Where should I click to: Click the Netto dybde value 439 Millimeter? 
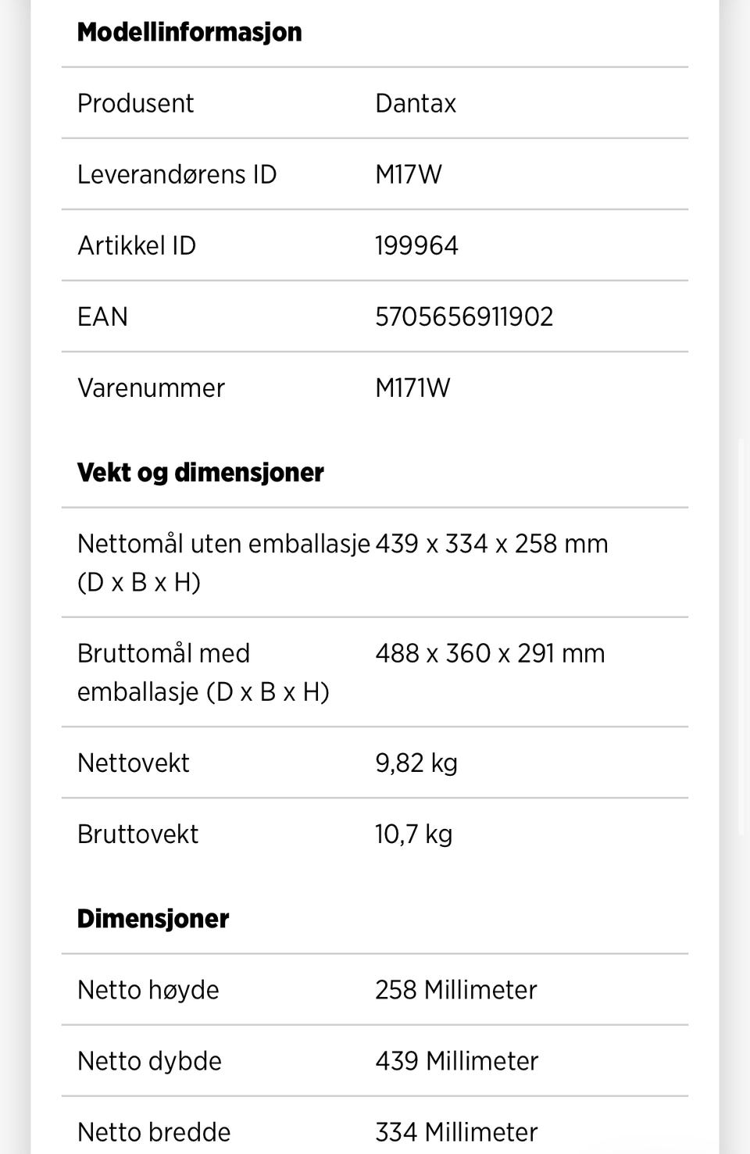pos(456,1060)
